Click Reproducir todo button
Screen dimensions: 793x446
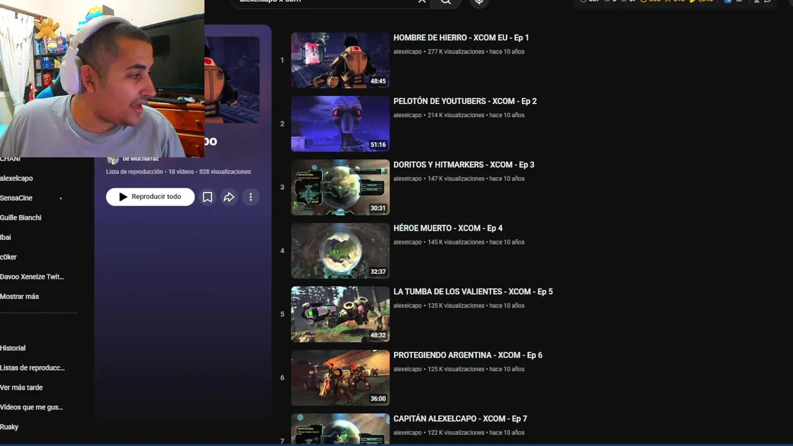tap(151, 197)
